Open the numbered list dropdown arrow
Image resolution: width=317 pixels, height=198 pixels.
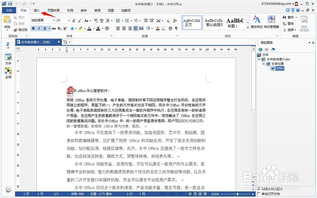132,21
